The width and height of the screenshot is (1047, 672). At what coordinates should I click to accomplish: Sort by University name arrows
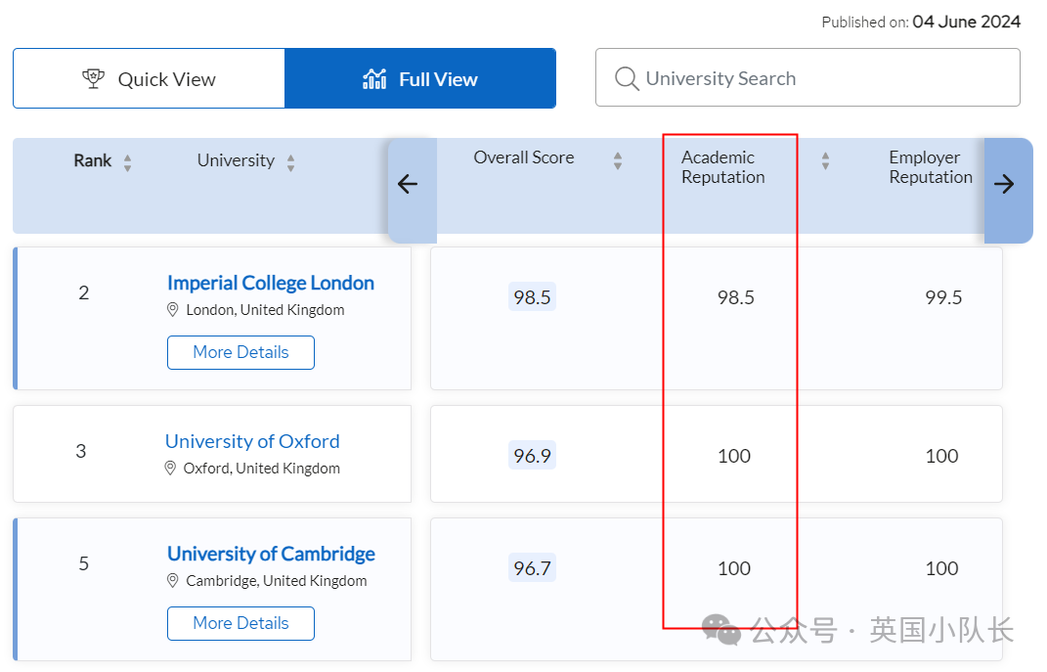click(x=290, y=163)
